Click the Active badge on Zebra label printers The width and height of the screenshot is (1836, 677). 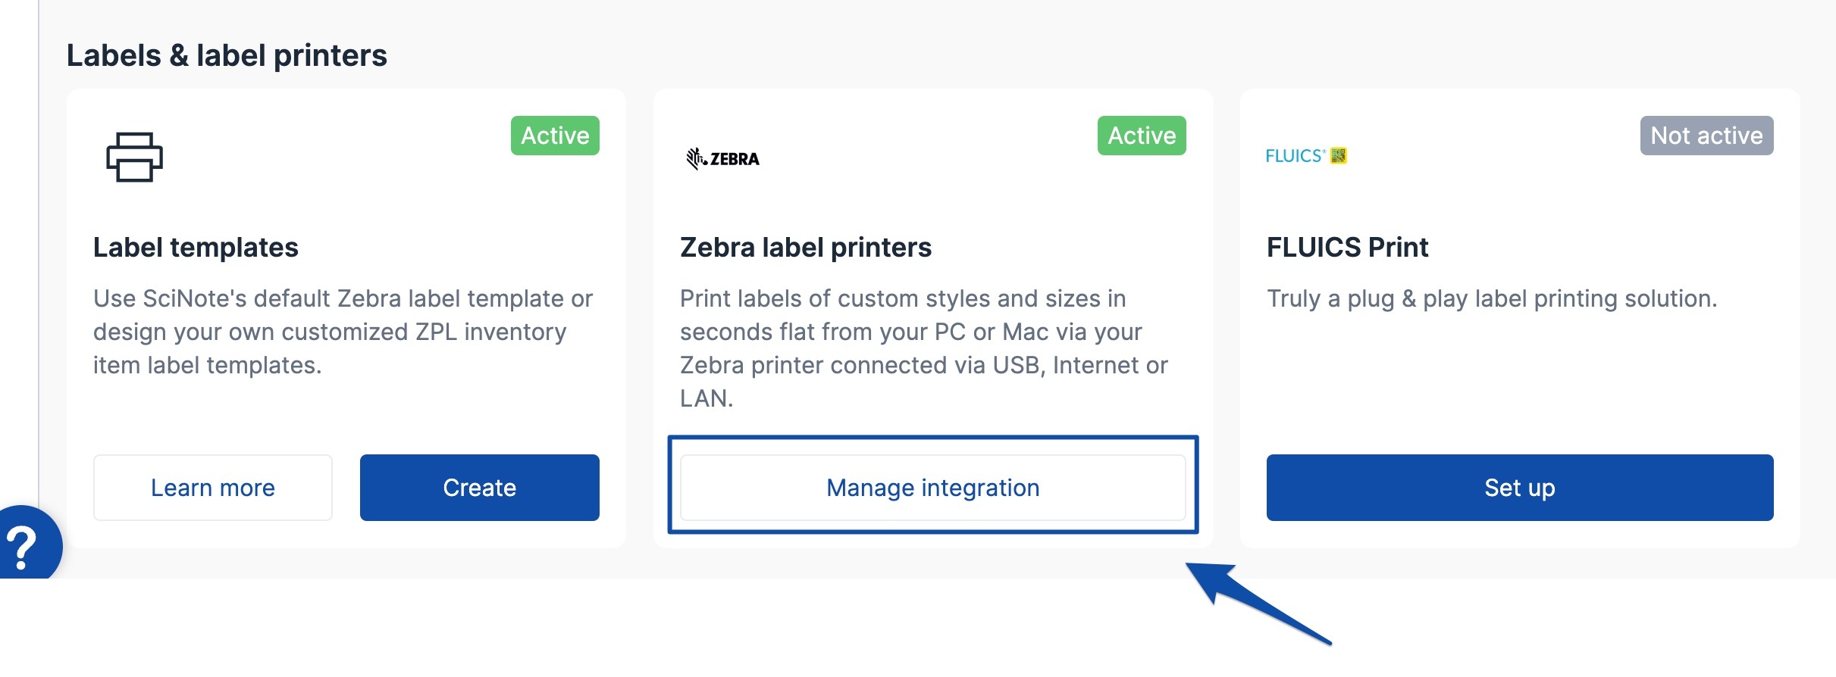pyautogui.click(x=1140, y=136)
